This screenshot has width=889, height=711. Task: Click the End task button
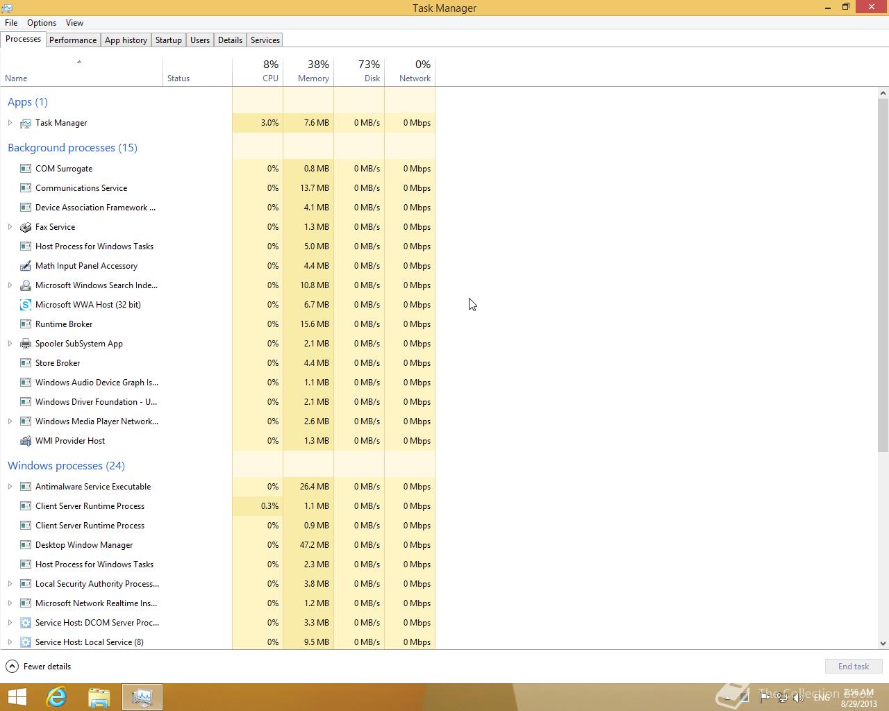tap(854, 667)
